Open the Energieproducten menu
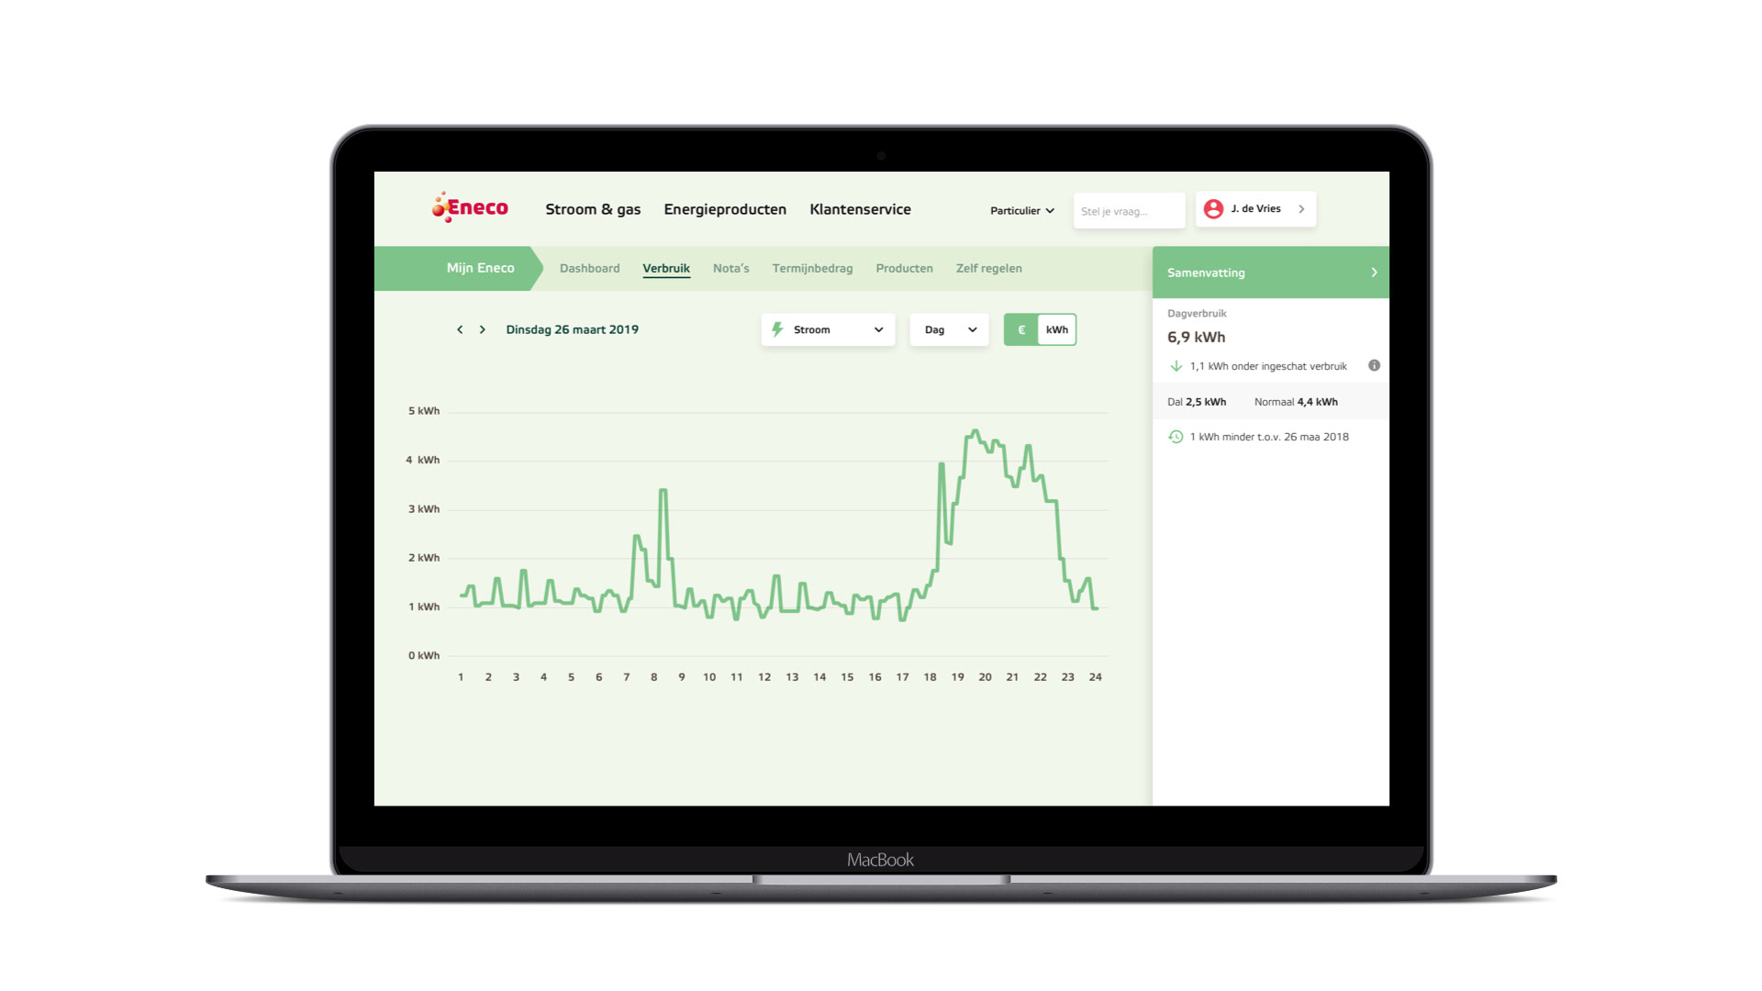 (725, 209)
